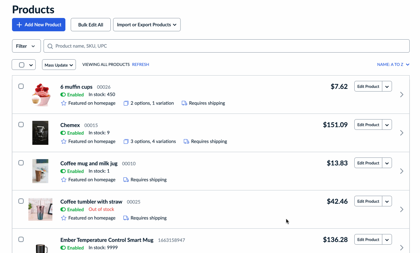Open the Filter dropdown
420x253 pixels.
point(26,46)
